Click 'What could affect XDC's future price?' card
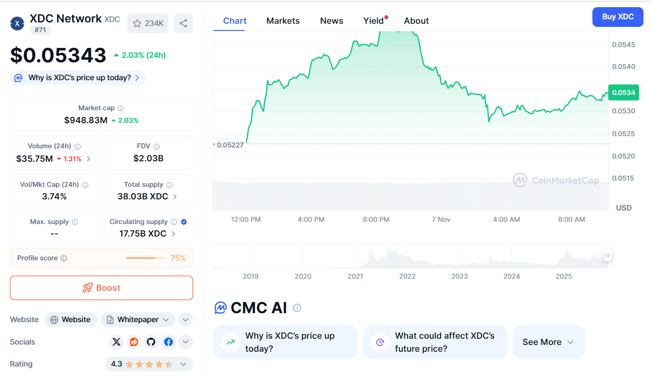This screenshot has height=375, width=652. pos(435,342)
